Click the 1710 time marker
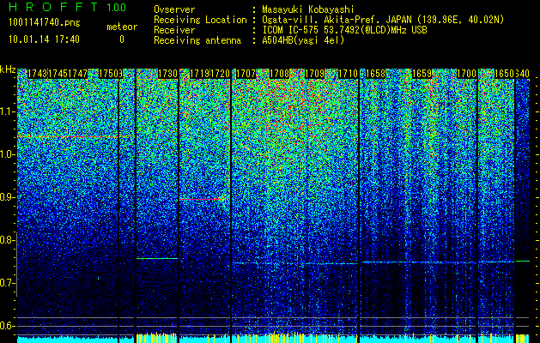The height and width of the screenshot is (343, 540). point(349,74)
